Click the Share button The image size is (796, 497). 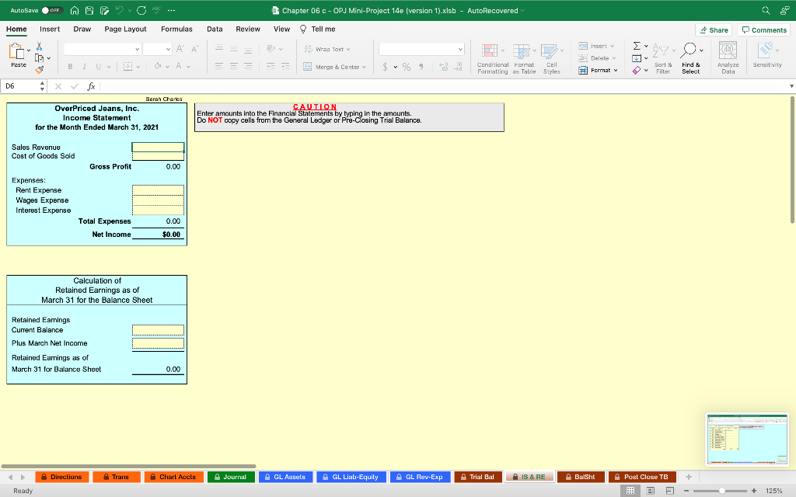[x=714, y=30]
